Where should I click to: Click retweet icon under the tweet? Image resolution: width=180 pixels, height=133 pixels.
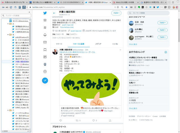click(77, 120)
